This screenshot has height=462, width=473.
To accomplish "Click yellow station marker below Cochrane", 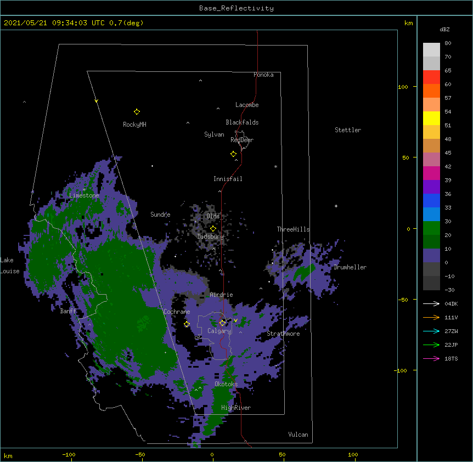I will (x=187, y=324).
